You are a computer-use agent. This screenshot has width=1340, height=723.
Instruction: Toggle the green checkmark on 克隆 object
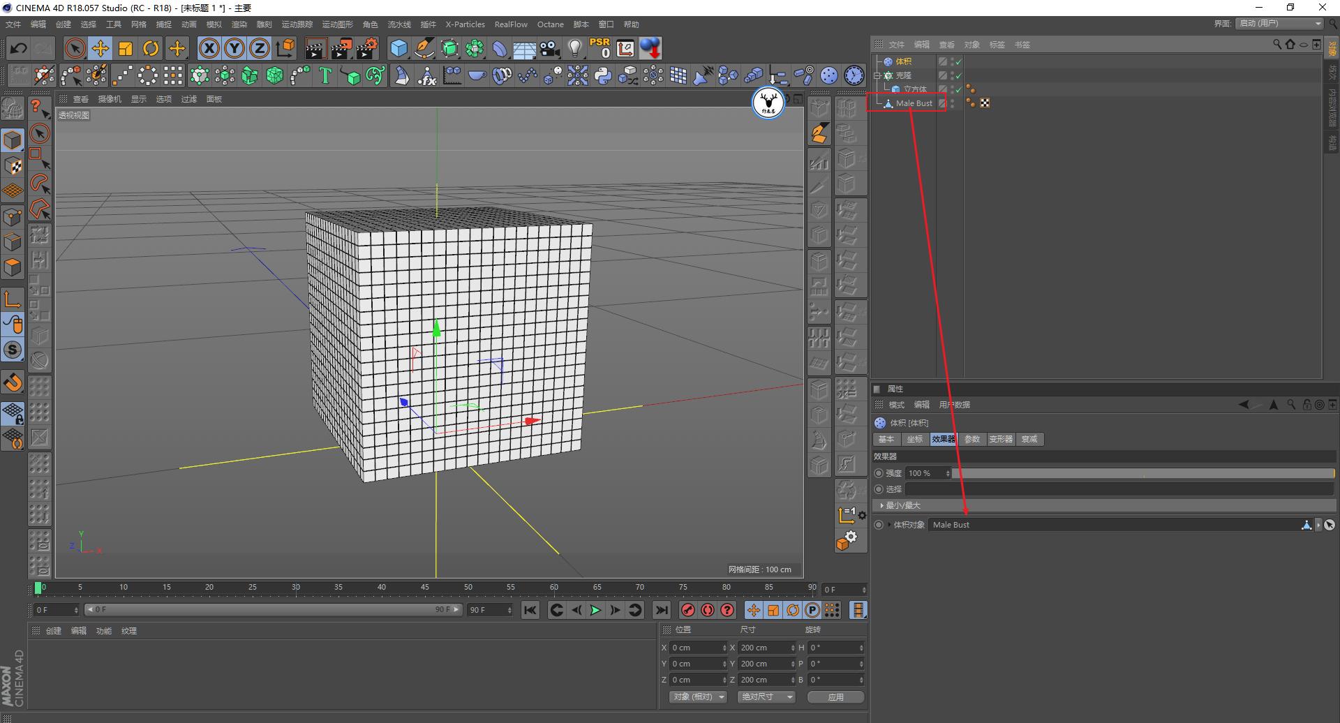click(959, 75)
